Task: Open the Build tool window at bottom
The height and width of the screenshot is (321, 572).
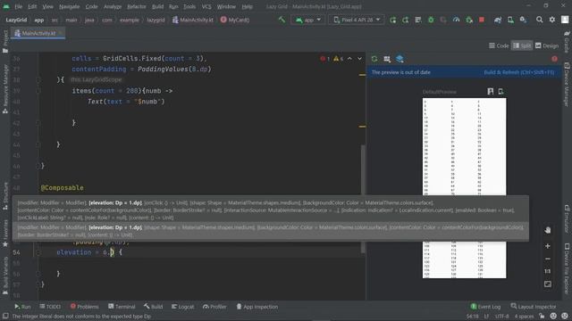Action: click(153, 307)
